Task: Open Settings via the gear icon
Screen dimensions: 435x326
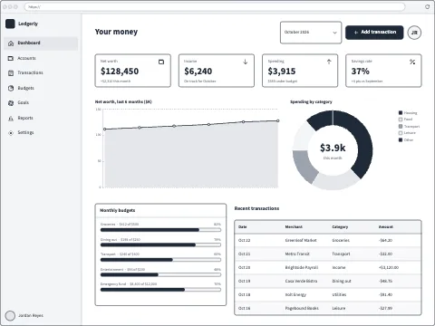Action: coord(11,133)
